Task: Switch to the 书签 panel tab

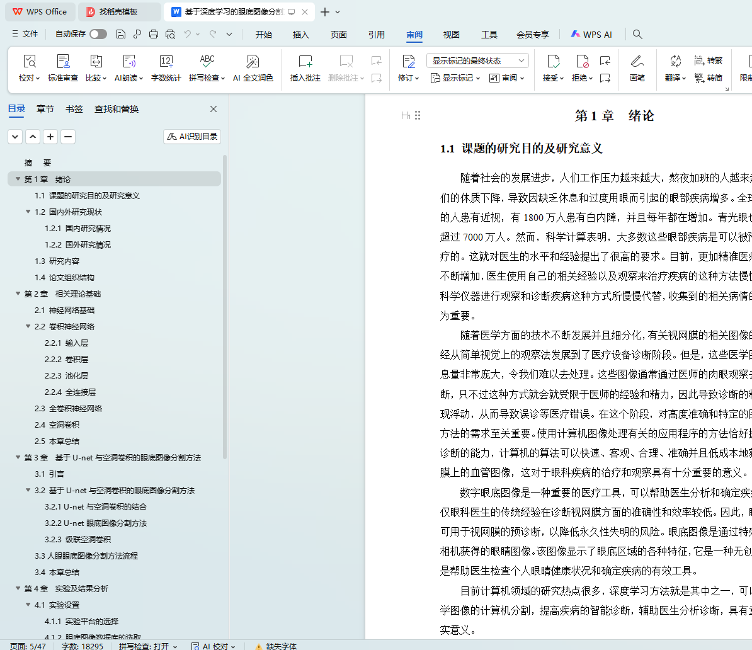Action: click(74, 109)
